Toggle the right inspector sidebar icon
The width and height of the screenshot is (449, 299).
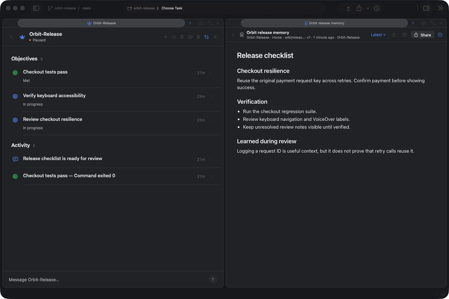tap(427, 8)
